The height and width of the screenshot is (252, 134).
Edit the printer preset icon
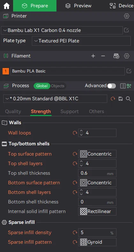(126, 30)
